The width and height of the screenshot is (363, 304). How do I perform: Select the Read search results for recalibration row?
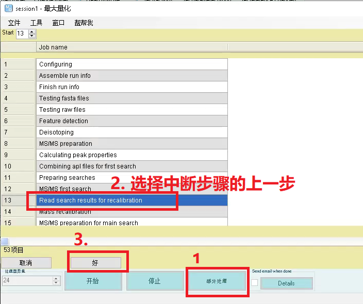pos(131,200)
